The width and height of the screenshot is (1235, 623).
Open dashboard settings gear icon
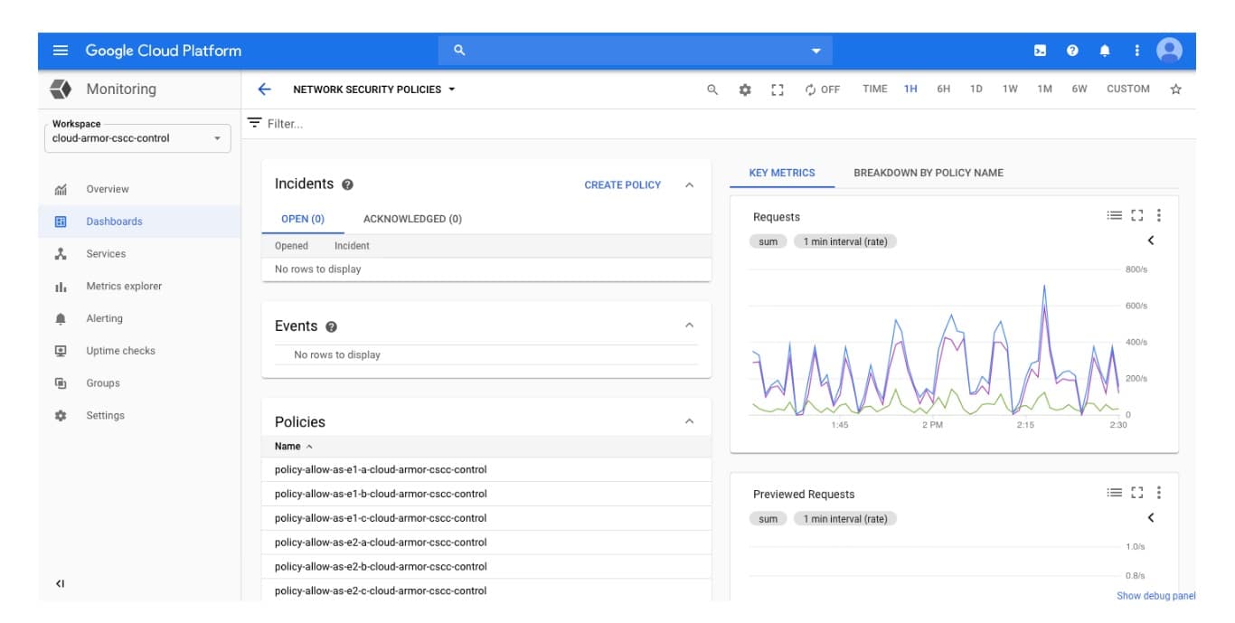(745, 90)
